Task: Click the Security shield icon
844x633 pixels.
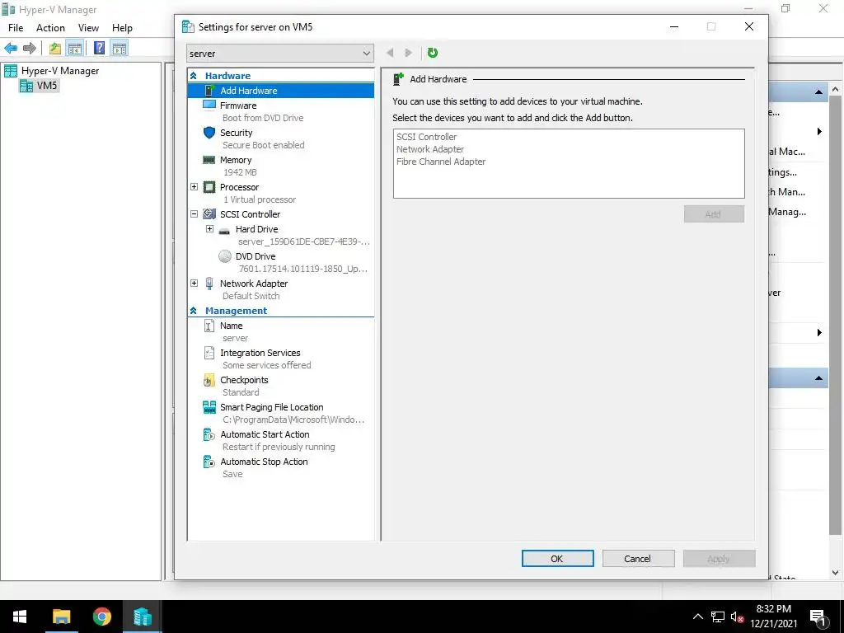Action: [209, 133]
